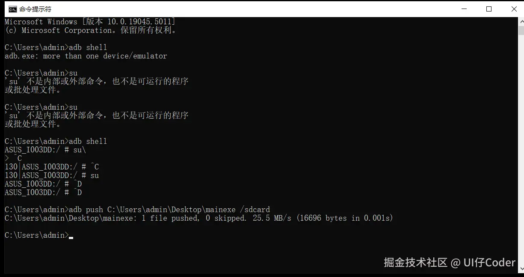Click the scrollbar down arrow at bottom

tap(521, 269)
